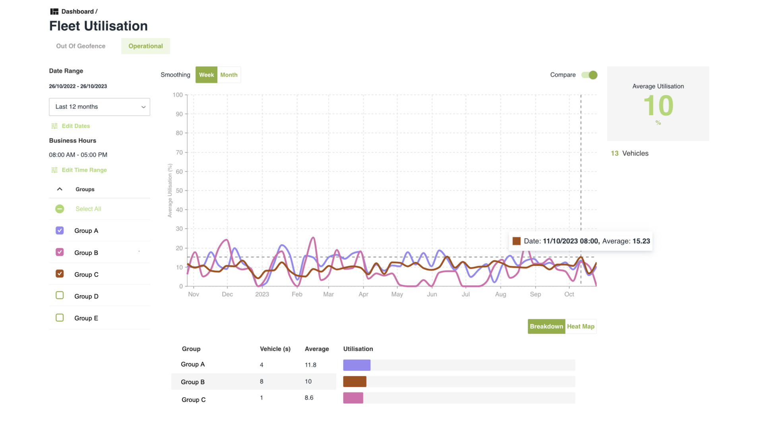Uncheck the Group A checkbox
This screenshot has height=429, width=763.
pyautogui.click(x=60, y=230)
